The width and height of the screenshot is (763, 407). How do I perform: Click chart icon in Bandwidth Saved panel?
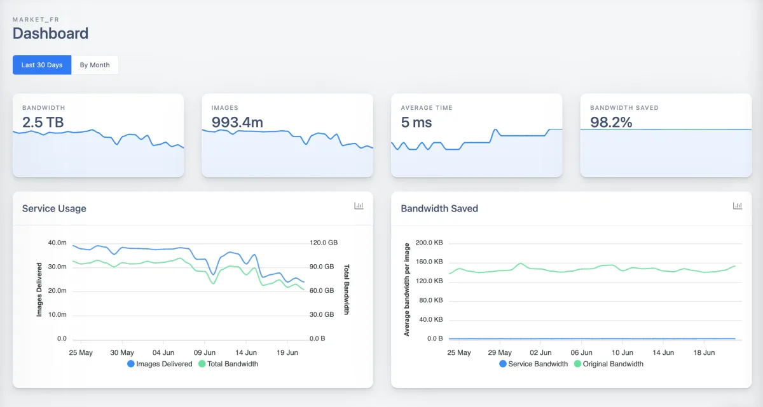(x=738, y=206)
